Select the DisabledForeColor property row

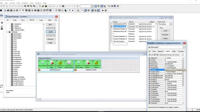tap(165, 77)
